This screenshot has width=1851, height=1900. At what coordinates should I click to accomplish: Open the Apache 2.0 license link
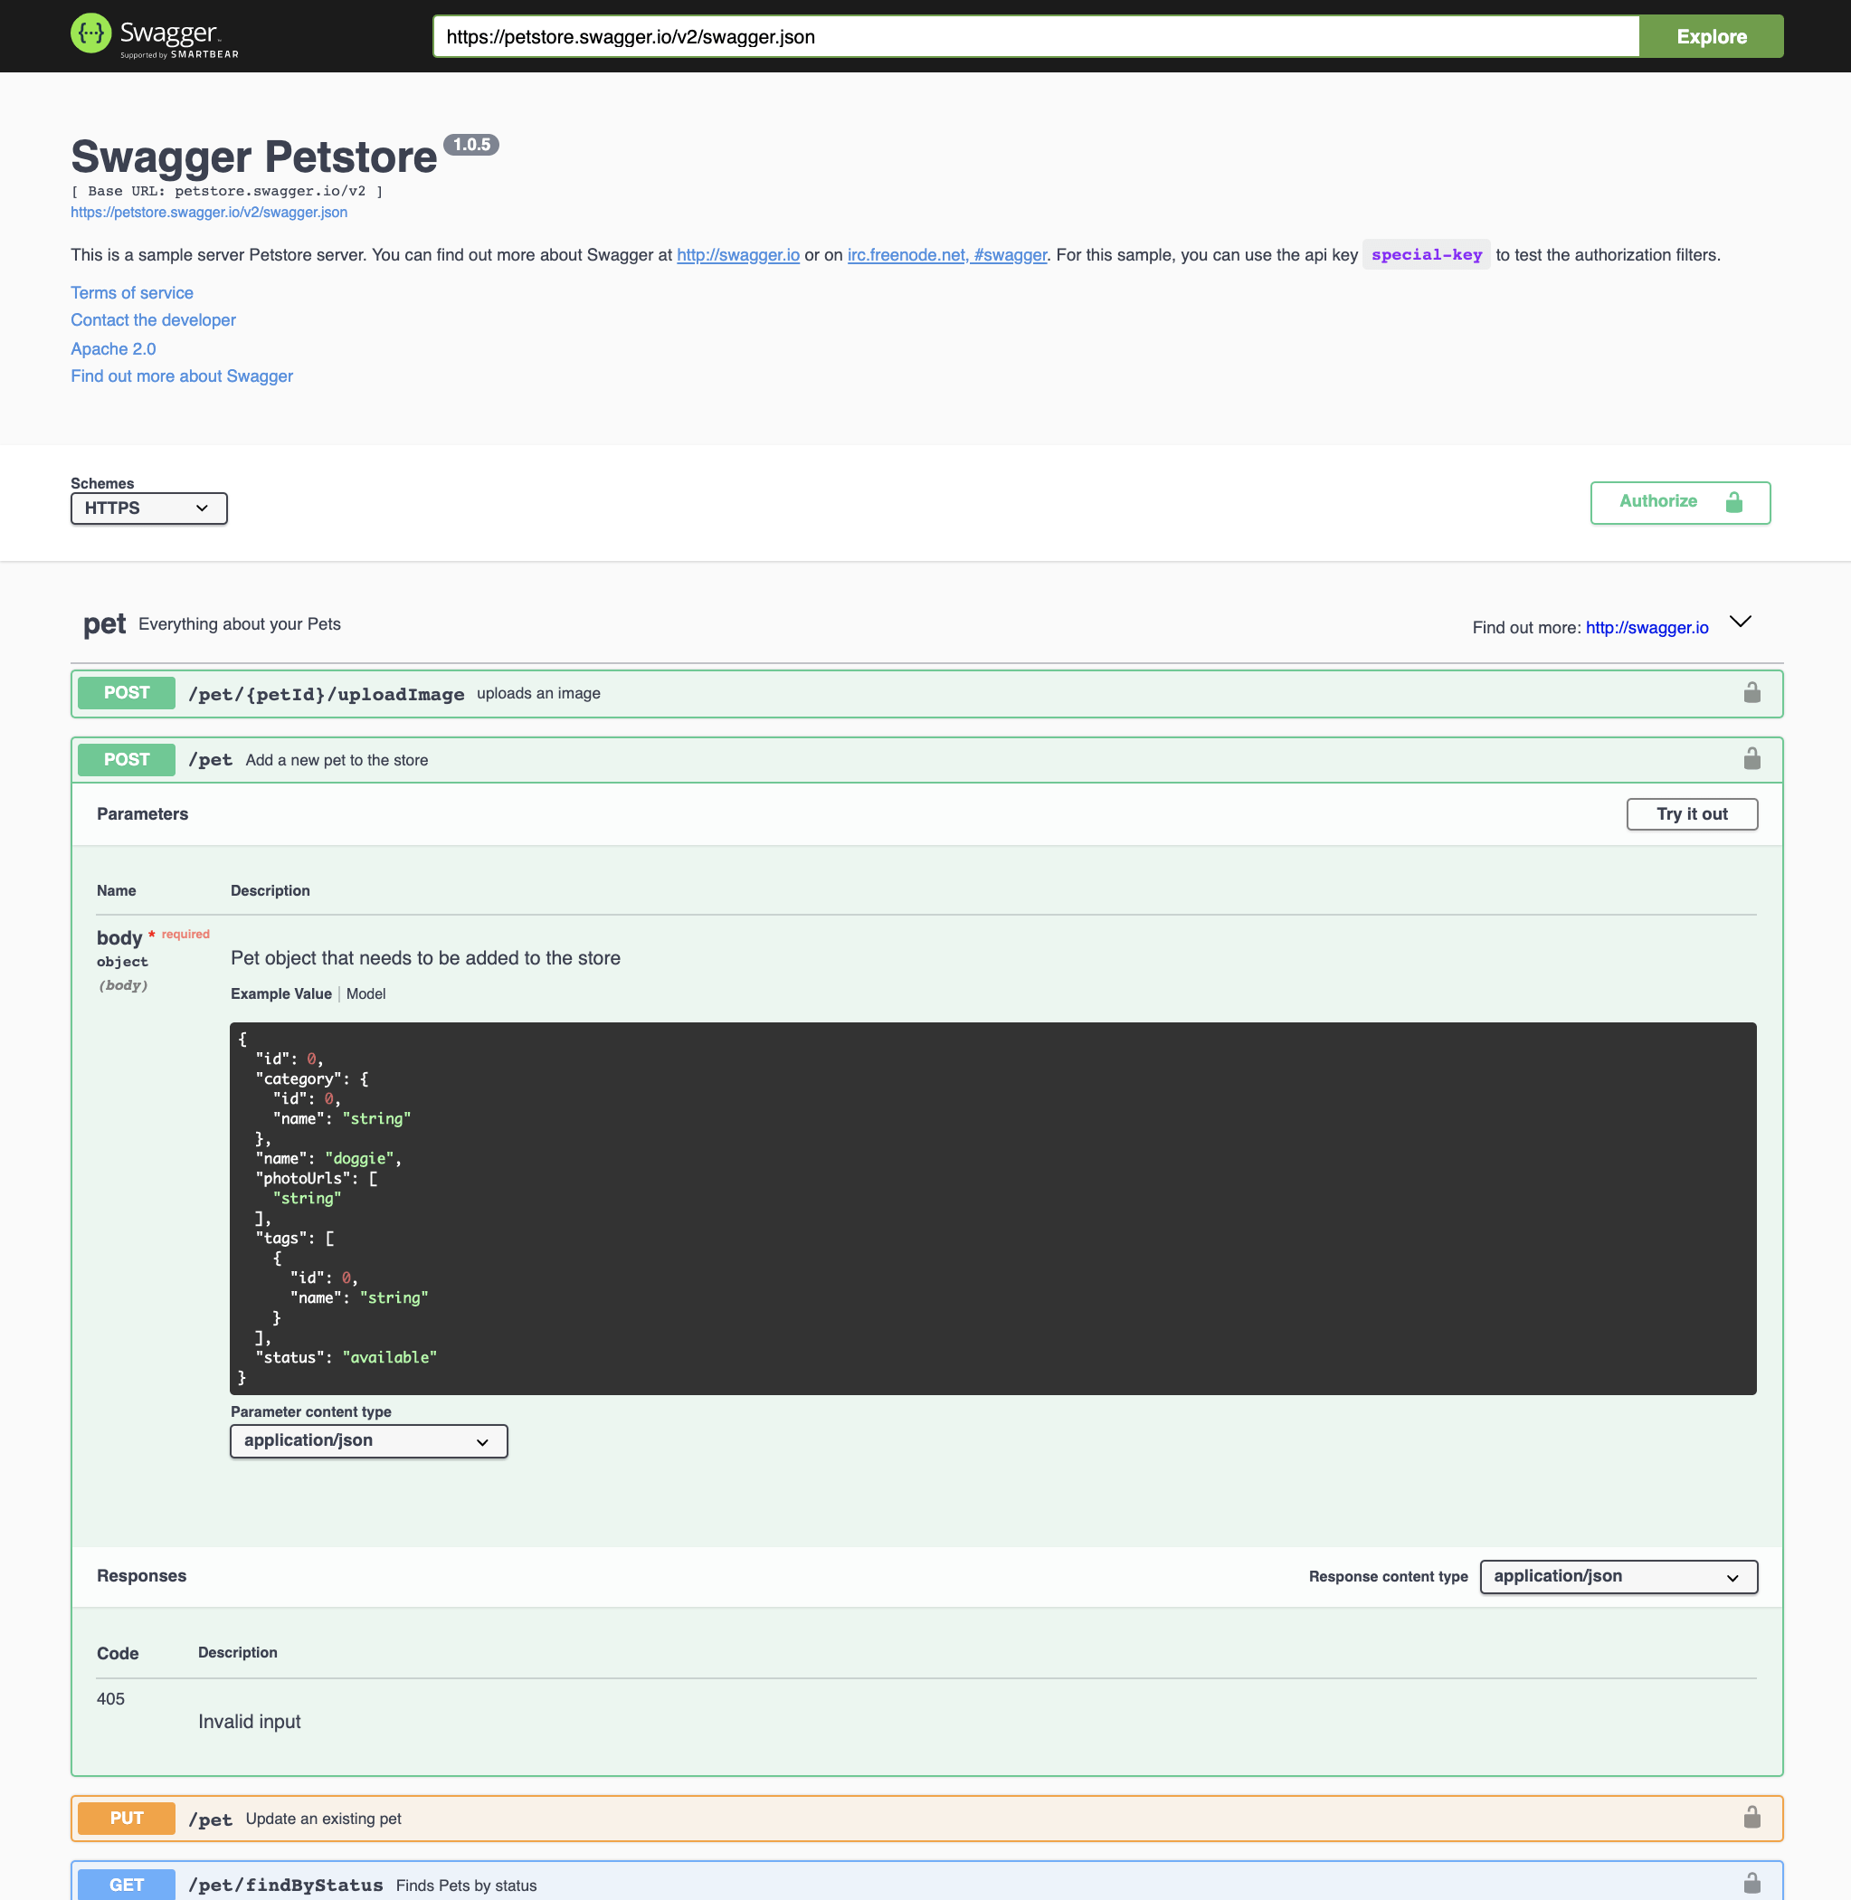113,348
